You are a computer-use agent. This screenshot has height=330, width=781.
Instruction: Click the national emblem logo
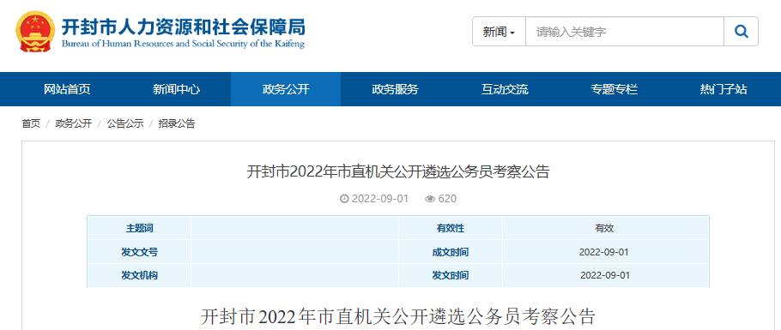coord(36,32)
